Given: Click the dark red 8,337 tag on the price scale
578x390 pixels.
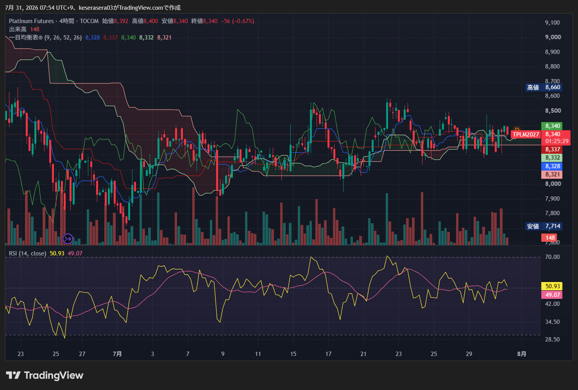Looking at the screenshot, I should 553,150.
